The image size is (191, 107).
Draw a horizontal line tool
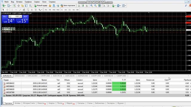(x=16, y=10)
